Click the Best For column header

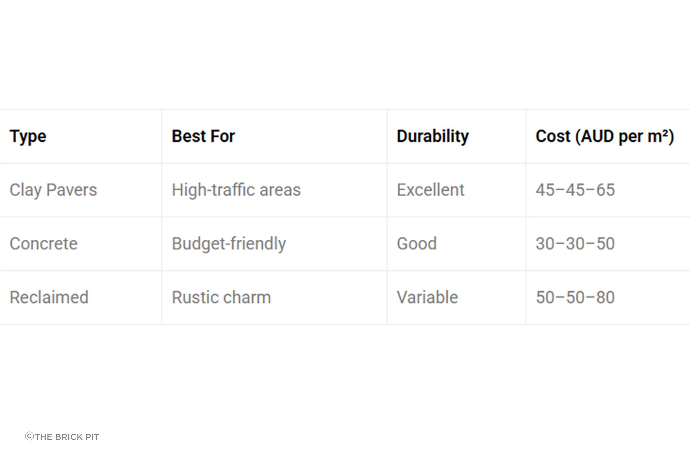coord(203,136)
